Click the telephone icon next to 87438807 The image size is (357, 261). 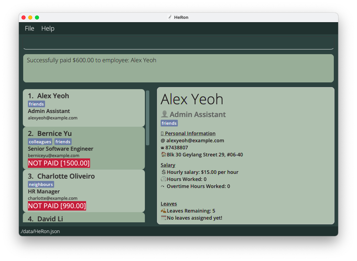(163, 148)
